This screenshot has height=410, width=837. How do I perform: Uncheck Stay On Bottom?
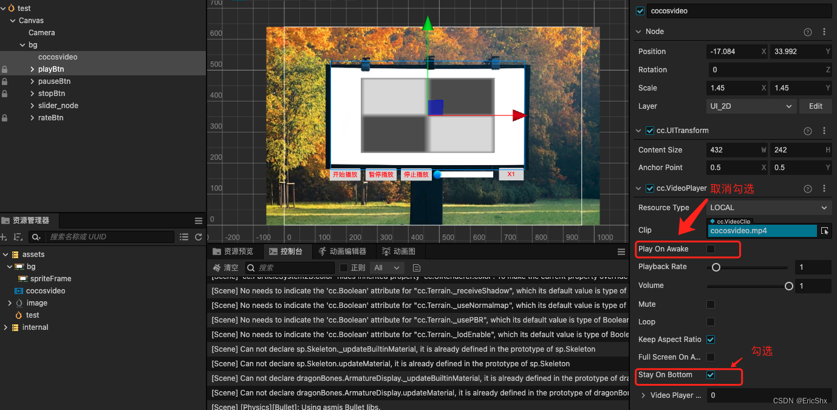tap(711, 375)
